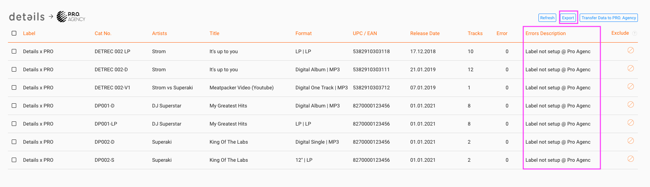Exclude the DETREC 002-D release
Screen dimensions: 650x187
coord(630,68)
